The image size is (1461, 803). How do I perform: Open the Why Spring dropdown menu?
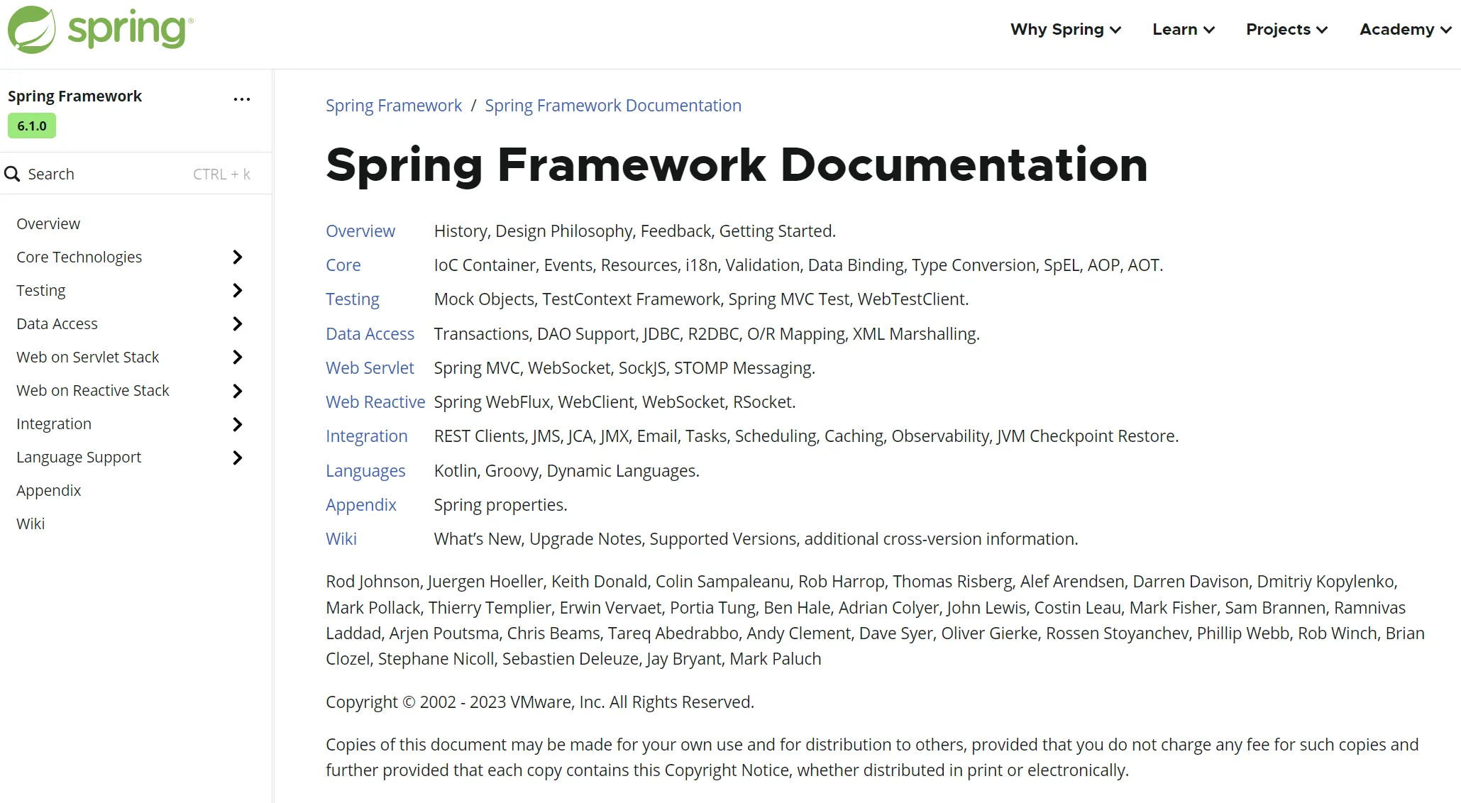tap(1065, 29)
